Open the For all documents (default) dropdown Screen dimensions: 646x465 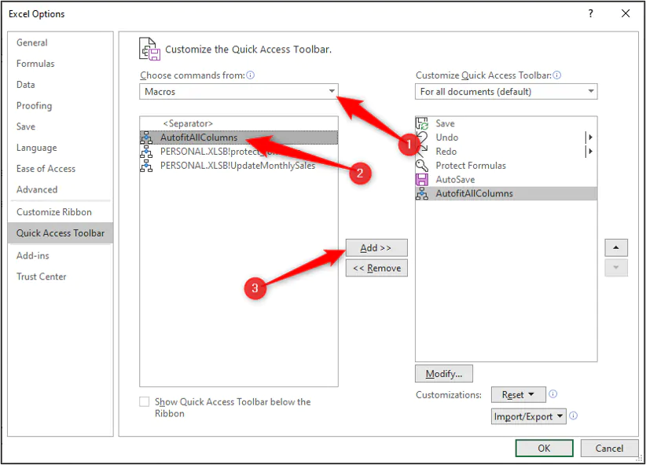coord(506,91)
